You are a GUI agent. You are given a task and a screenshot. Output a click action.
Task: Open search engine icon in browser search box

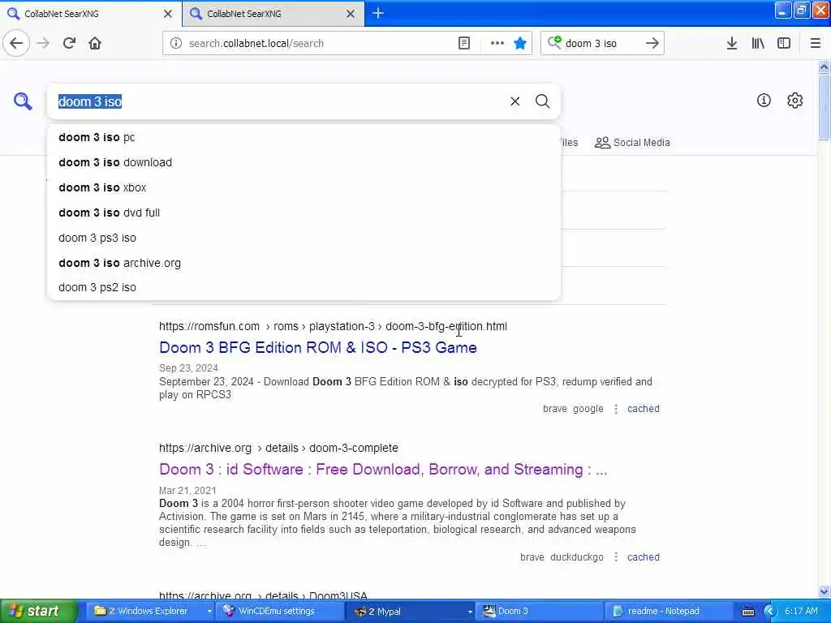554,42
